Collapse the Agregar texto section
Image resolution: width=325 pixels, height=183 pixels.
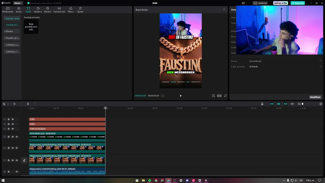12,19
